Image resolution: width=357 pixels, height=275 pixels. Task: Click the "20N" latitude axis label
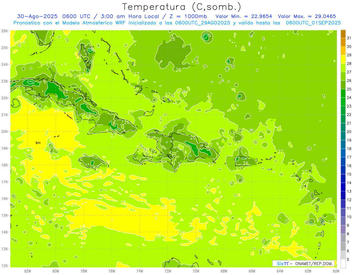pos(4,131)
